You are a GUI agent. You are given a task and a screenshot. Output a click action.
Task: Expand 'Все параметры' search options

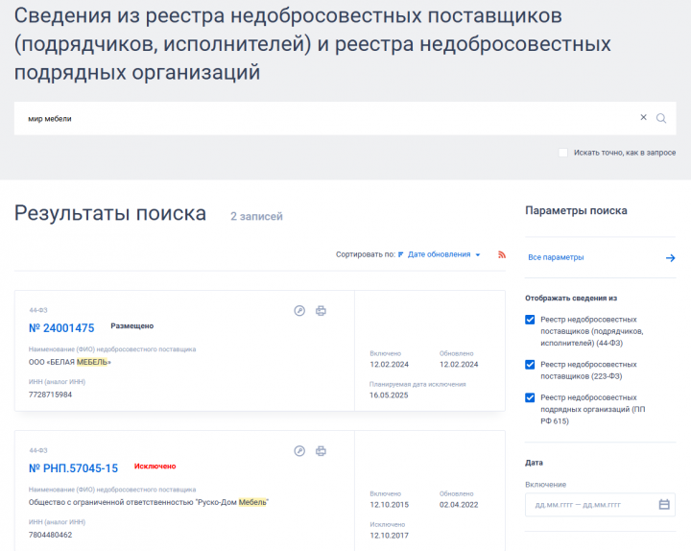click(x=557, y=257)
